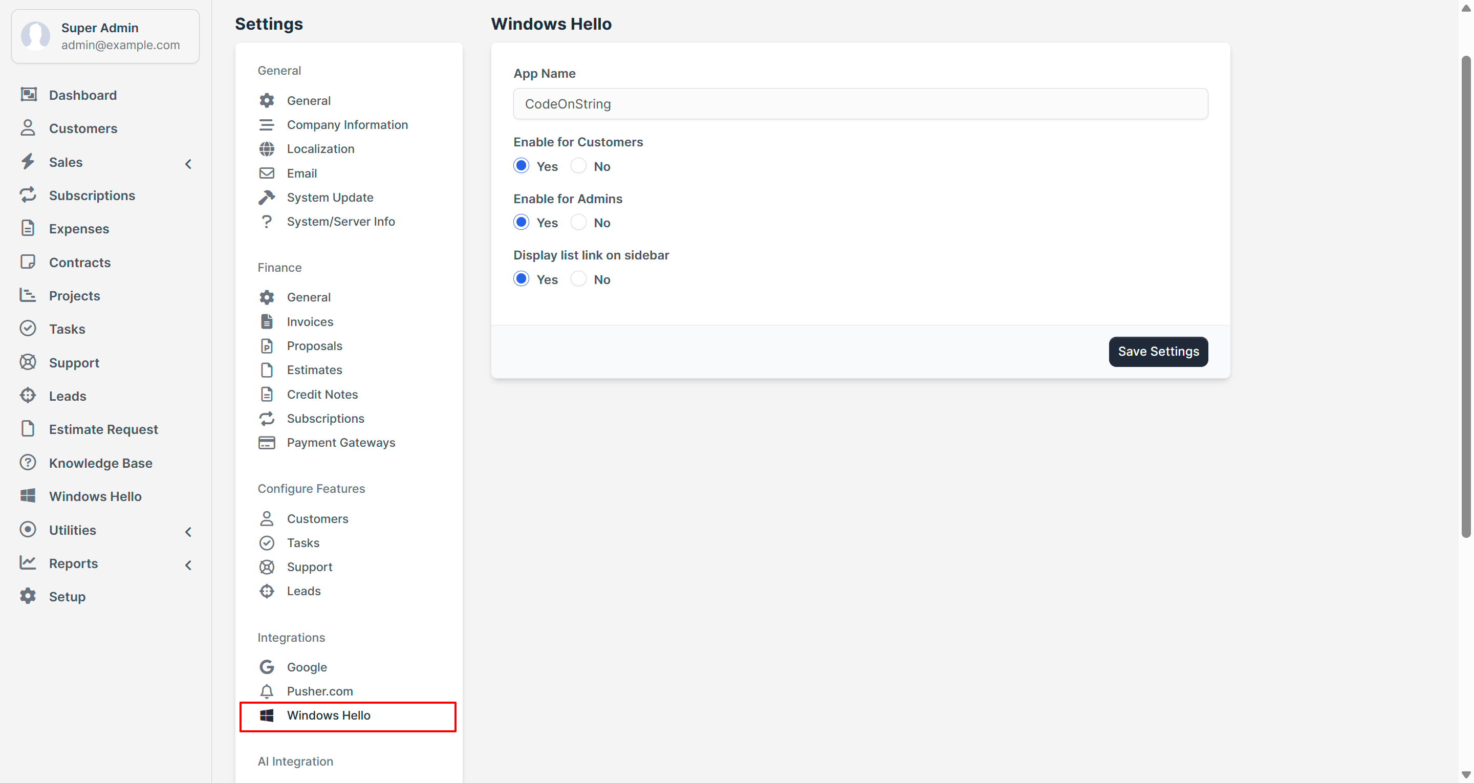
Task: Click the Super Admin profile card
Action: tap(105, 36)
